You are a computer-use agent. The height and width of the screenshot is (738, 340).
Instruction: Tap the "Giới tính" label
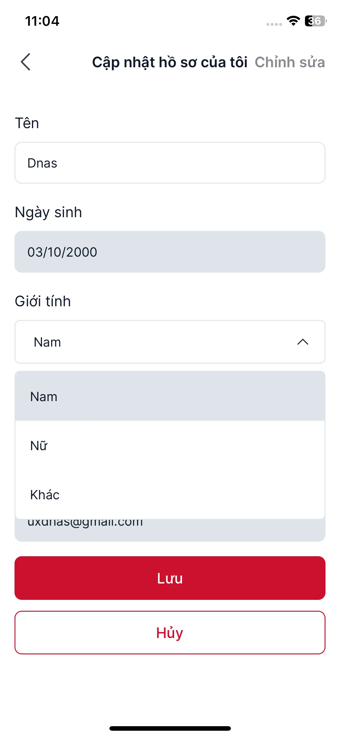43,301
